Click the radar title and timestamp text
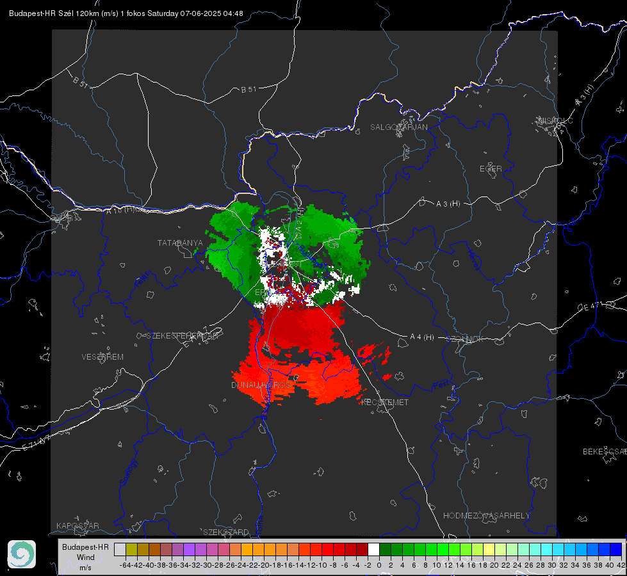This screenshot has height=576, width=627. click(x=126, y=13)
